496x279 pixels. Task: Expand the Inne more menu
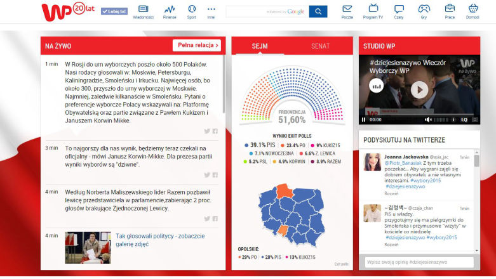point(211,12)
